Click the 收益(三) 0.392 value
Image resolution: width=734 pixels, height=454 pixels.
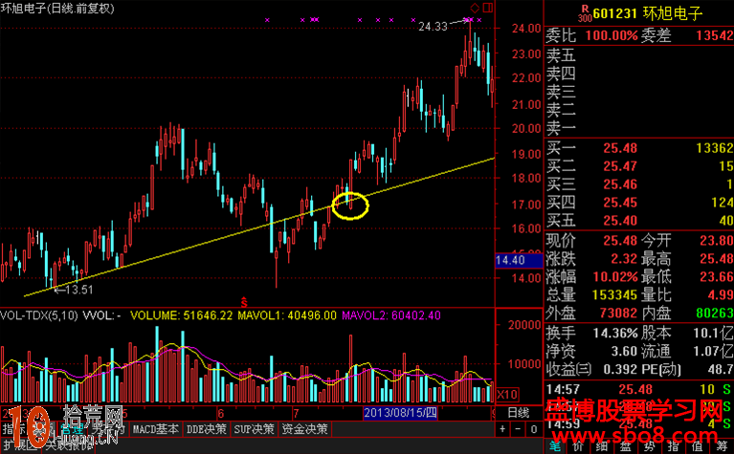click(620, 369)
